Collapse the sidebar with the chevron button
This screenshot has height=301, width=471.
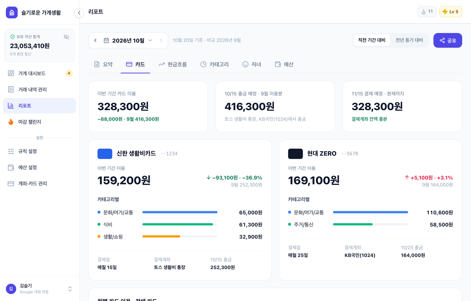point(79,13)
